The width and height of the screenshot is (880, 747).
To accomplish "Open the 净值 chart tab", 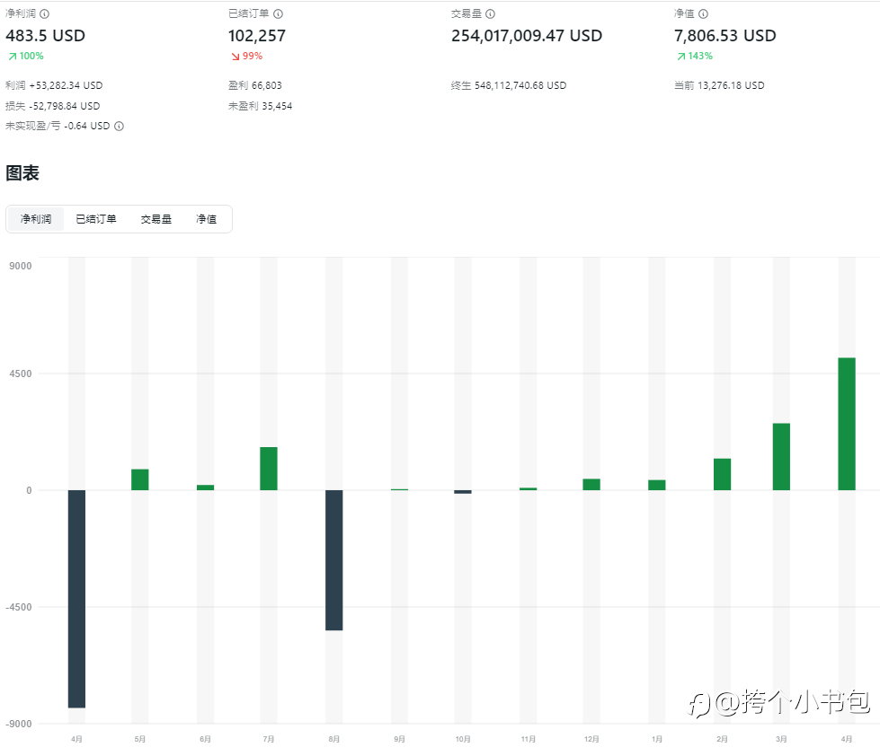I will (x=207, y=219).
